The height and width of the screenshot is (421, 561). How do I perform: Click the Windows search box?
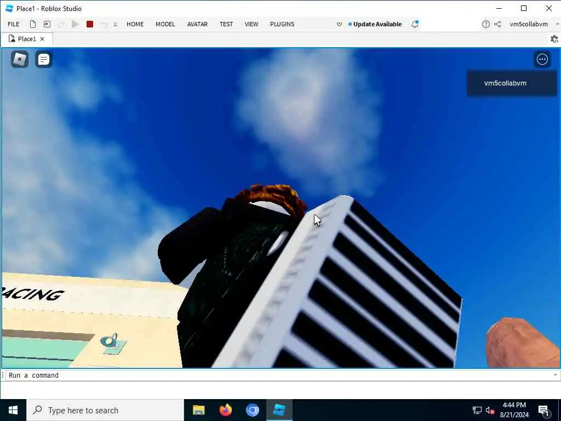pos(105,410)
